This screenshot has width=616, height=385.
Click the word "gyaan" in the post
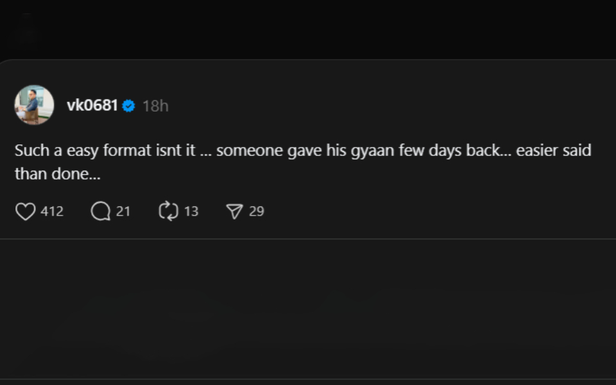coord(373,151)
